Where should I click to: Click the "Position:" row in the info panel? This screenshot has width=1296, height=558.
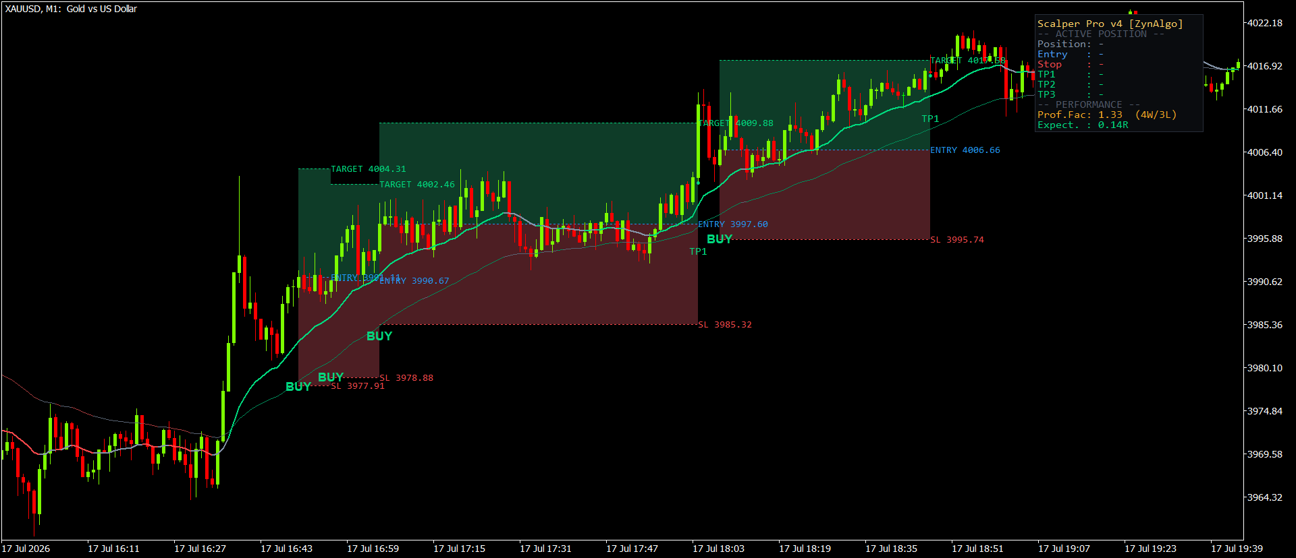(x=1071, y=44)
